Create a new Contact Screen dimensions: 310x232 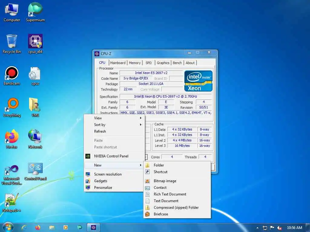(177, 188)
